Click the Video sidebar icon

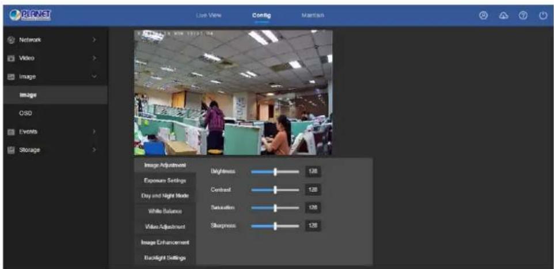[10, 58]
